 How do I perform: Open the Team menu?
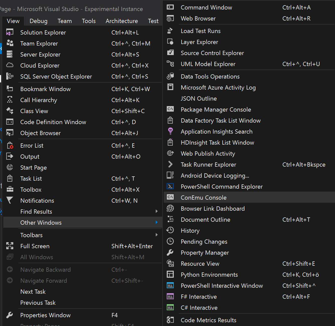click(x=65, y=21)
